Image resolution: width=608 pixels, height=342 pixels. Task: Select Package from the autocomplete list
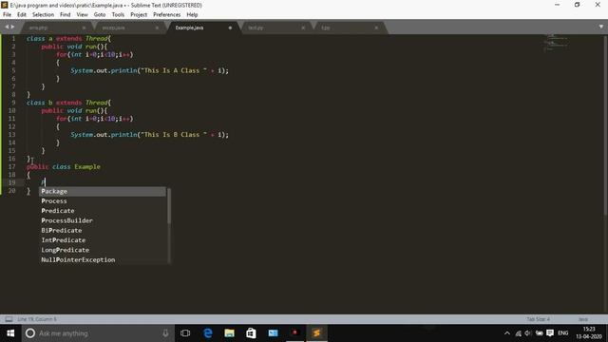pyautogui.click(x=103, y=192)
